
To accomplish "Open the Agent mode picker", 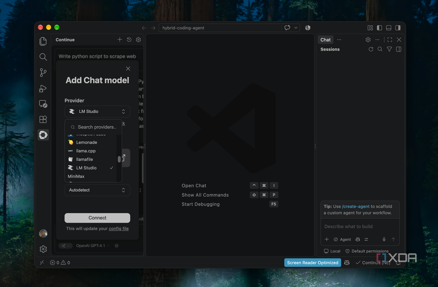I will click(x=342, y=239).
